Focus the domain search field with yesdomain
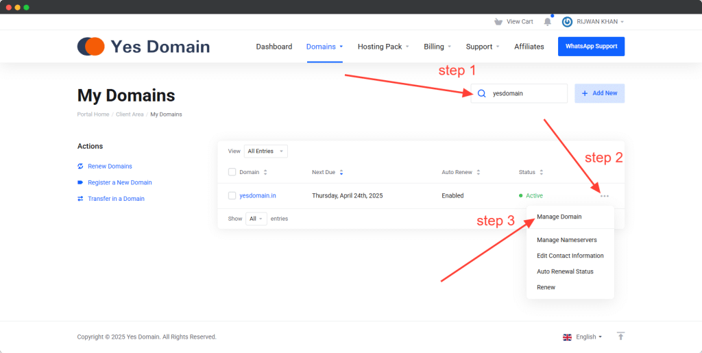Viewport: 702px width, 353px height. click(x=520, y=93)
